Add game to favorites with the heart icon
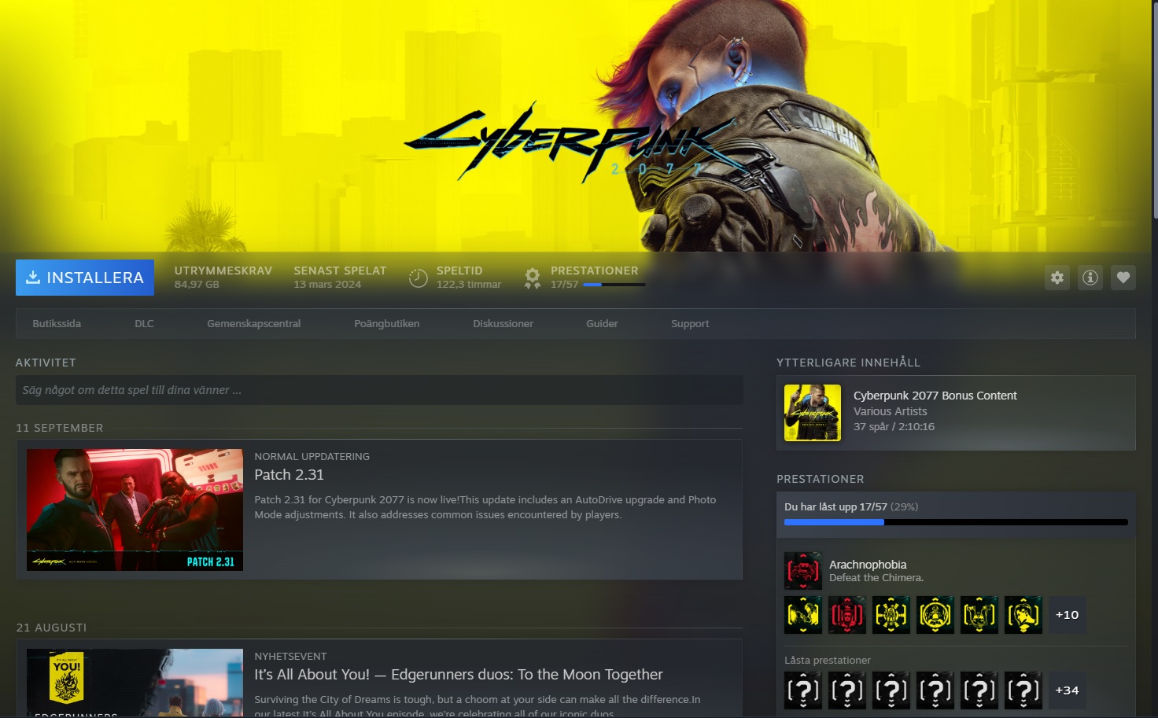Image resolution: width=1158 pixels, height=718 pixels. 1123,278
